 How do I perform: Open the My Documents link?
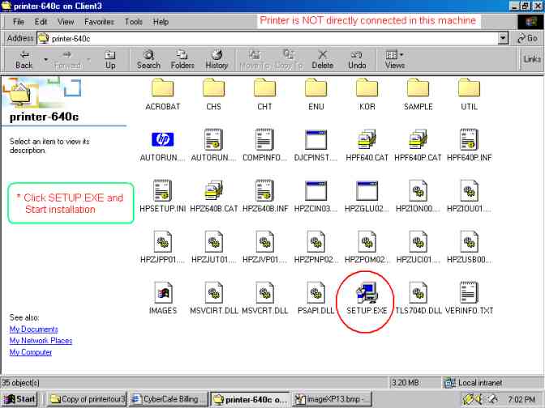click(x=33, y=329)
